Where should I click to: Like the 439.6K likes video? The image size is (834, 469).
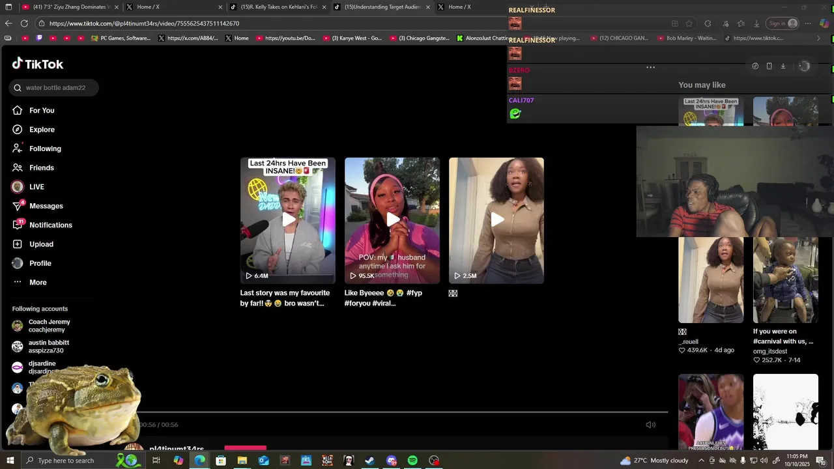click(x=682, y=350)
